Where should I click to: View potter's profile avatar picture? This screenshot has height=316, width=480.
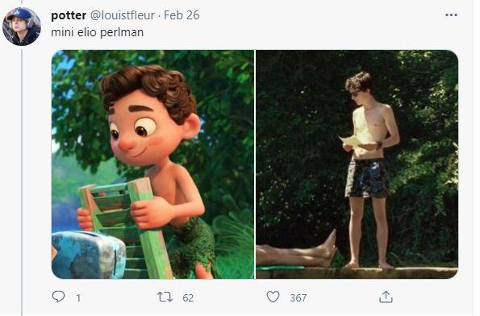[22, 27]
